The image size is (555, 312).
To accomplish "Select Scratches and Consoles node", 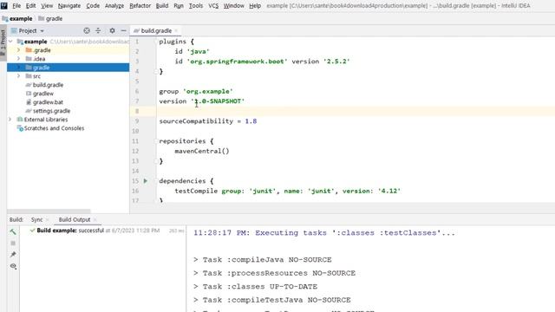I will tap(50, 128).
